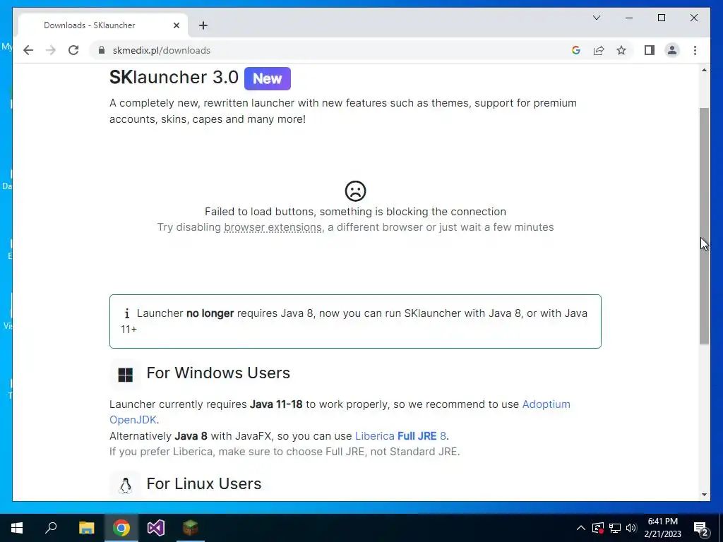
Task: Click the address bar URL skmedix.pl/downloads
Action: point(162,50)
